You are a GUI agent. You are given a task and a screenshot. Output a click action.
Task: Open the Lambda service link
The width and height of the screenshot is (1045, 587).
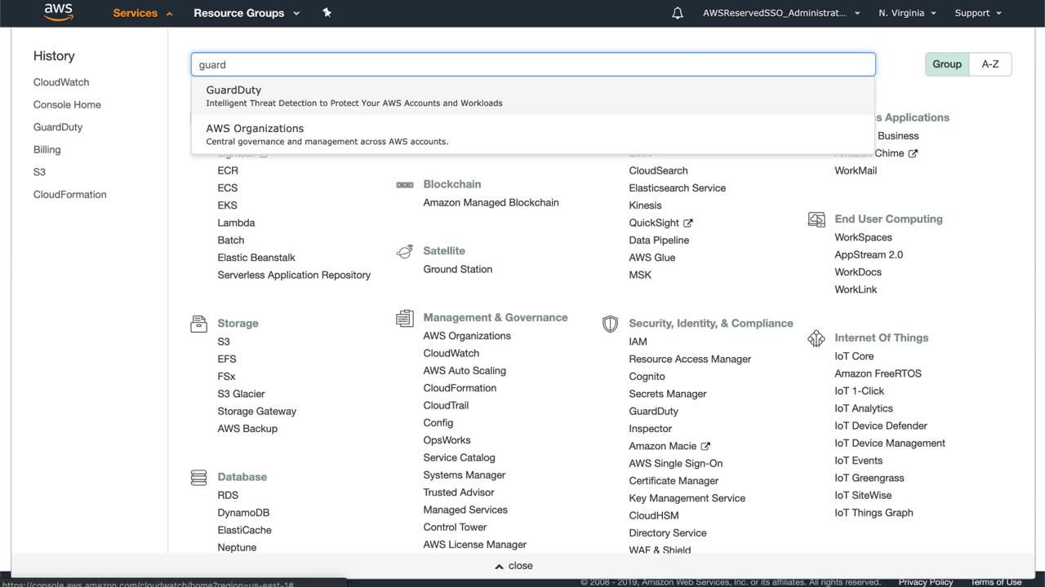(x=236, y=223)
